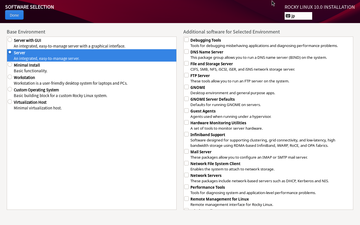360x225 pixels.
Task: Select the Workstation radio button
Action: pyautogui.click(x=10, y=77)
